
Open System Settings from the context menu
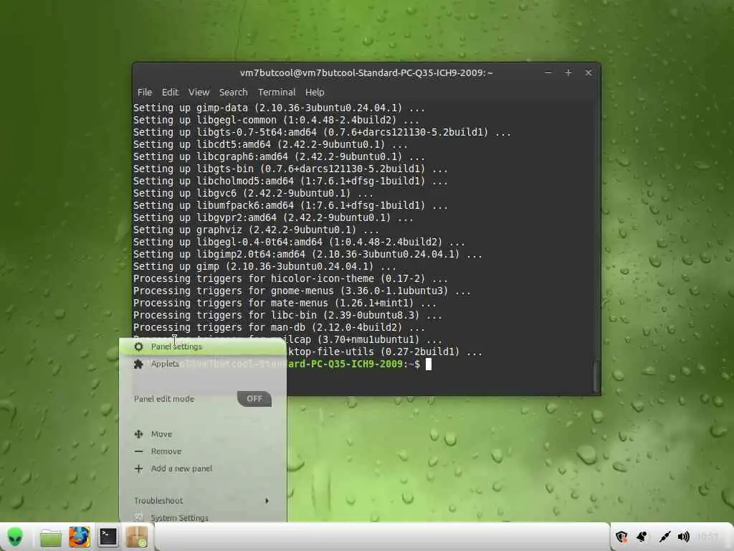(x=202, y=517)
